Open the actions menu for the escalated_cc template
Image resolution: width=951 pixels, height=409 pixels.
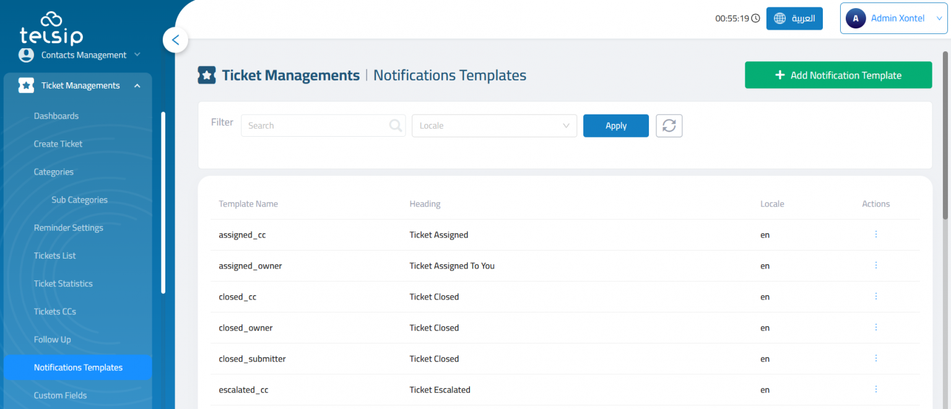click(x=875, y=389)
